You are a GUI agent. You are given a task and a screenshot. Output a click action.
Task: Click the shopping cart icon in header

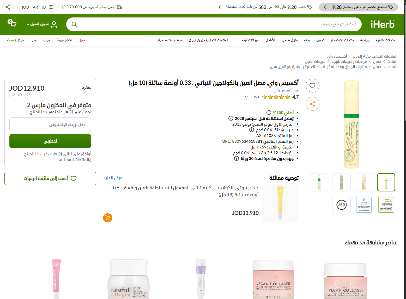[x=12, y=24]
